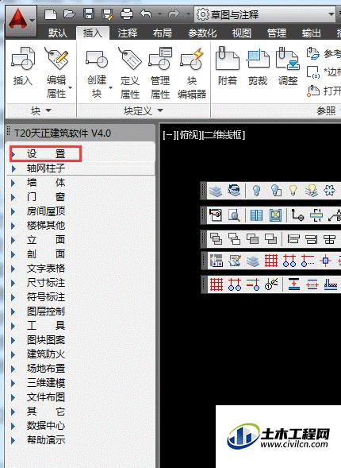Redo the last undone action
This screenshot has height=468, width=341.
point(174,14)
